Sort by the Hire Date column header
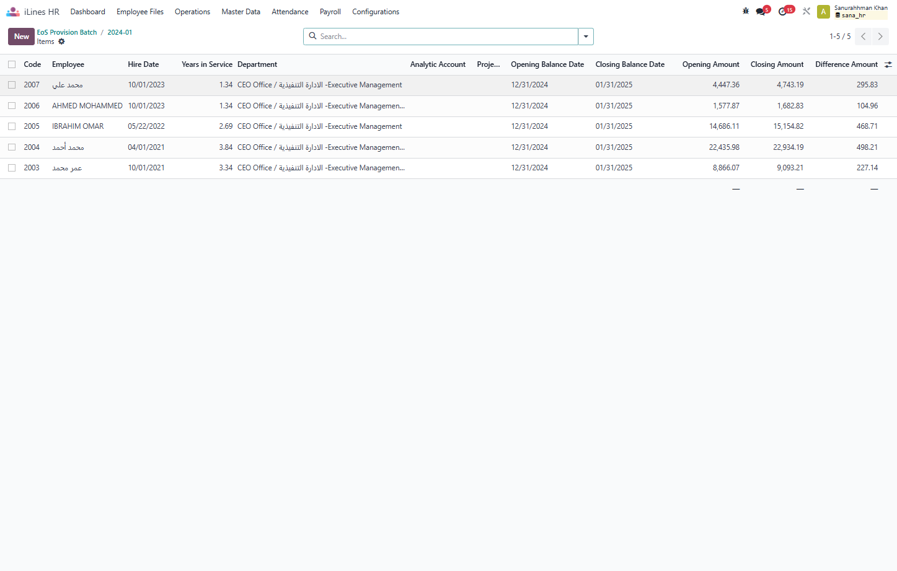This screenshot has height=571, width=897. [x=143, y=64]
